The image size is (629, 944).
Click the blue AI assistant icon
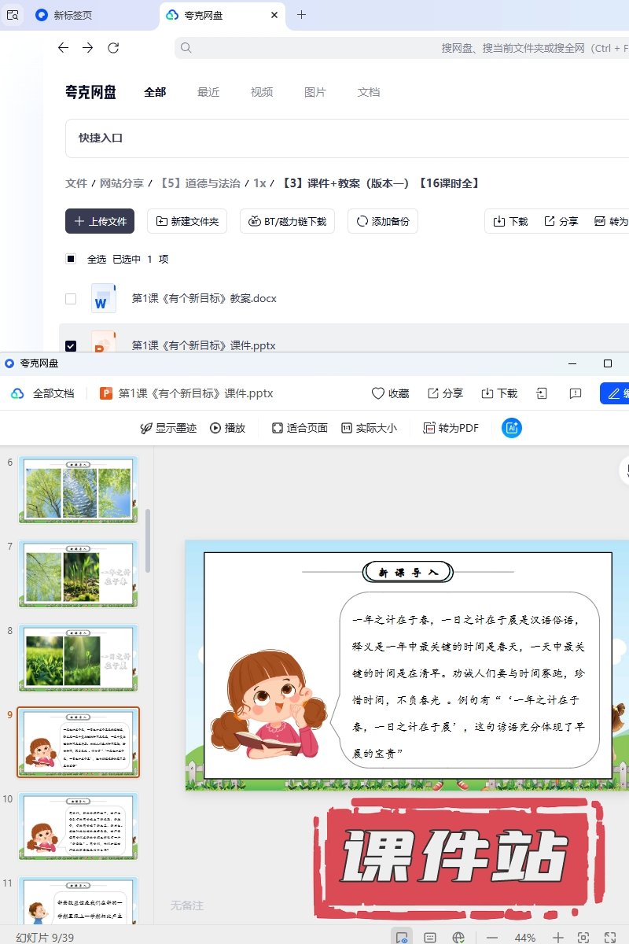[x=512, y=428]
